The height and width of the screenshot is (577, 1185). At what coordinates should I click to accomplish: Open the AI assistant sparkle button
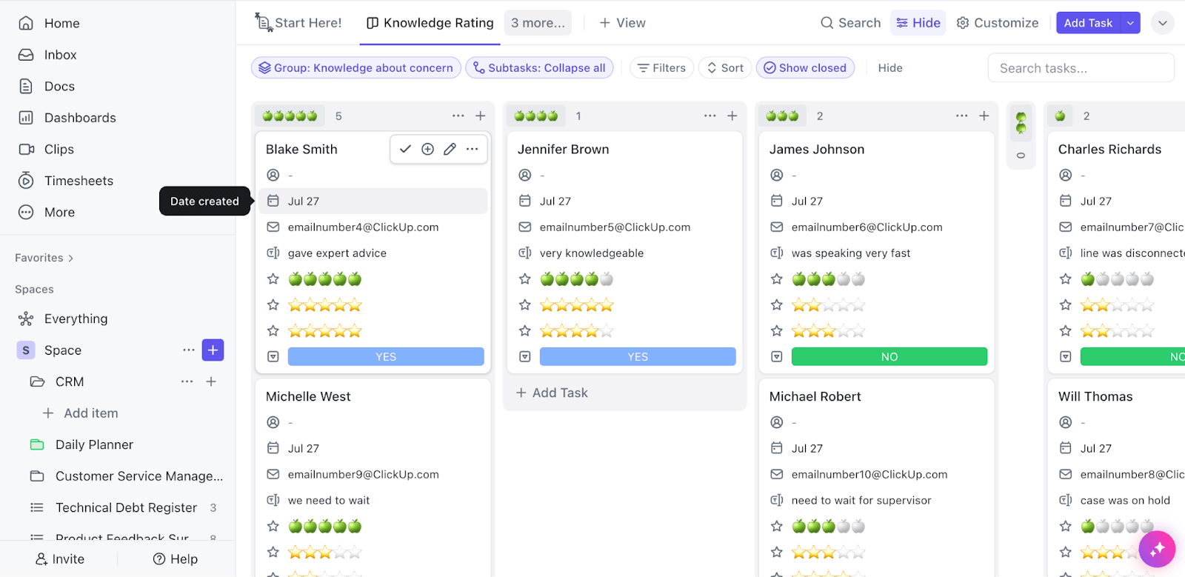point(1157,549)
